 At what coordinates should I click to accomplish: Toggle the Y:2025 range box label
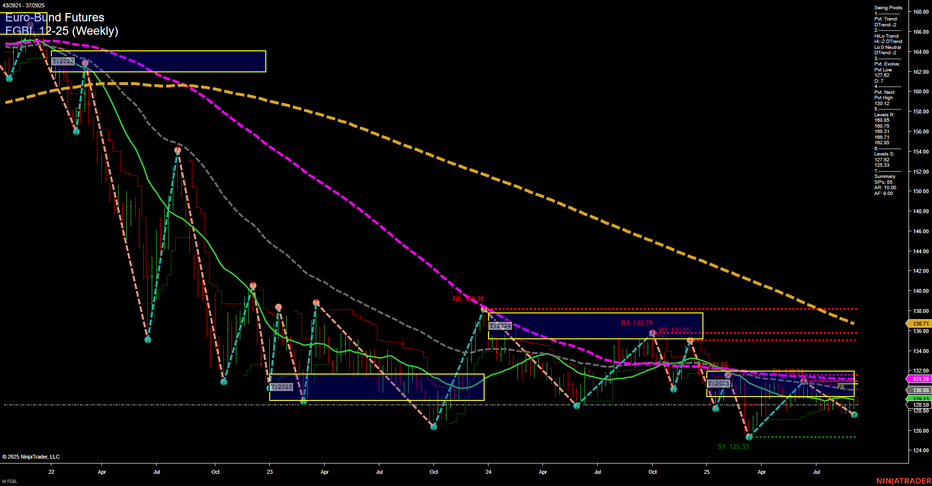(x=719, y=384)
